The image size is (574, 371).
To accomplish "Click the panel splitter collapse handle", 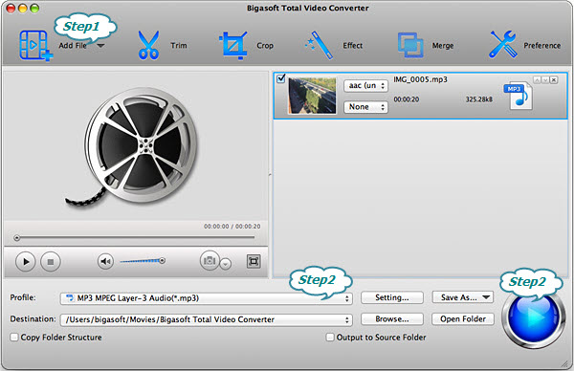I will 270,175.
